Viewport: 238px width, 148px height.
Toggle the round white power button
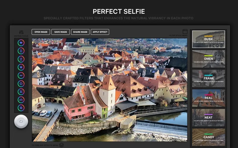click(21, 121)
